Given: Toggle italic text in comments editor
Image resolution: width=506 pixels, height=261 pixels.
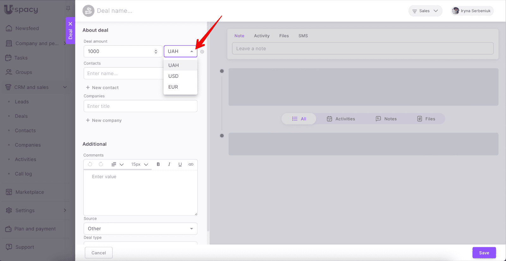Looking at the screenshot, I should (169, 164).
